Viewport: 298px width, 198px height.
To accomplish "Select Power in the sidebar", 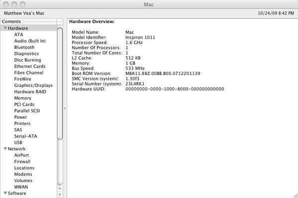I will [x=20, y=117].
